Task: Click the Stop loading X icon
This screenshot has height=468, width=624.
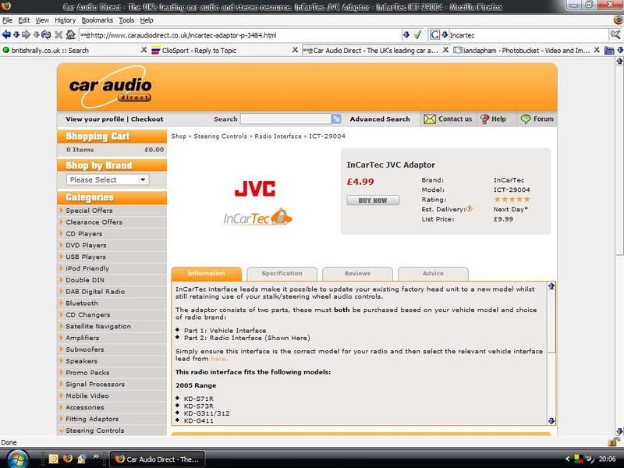Action: pos(59,35)
